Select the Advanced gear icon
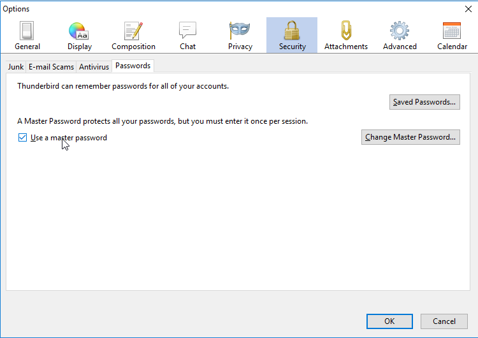Screen dimensions: 478x338 coord(400,31)
